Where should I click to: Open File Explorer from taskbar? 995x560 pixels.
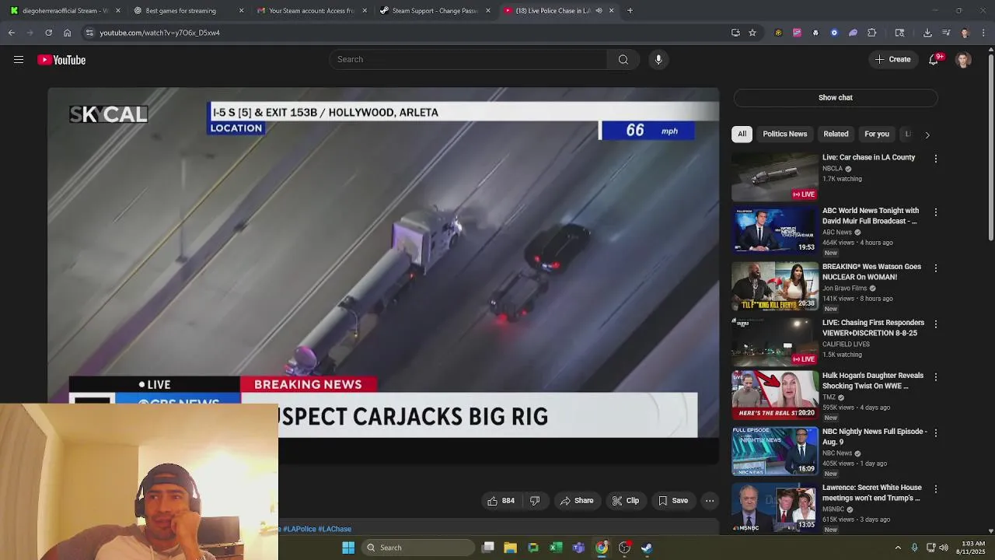click(x=511, y=548)
